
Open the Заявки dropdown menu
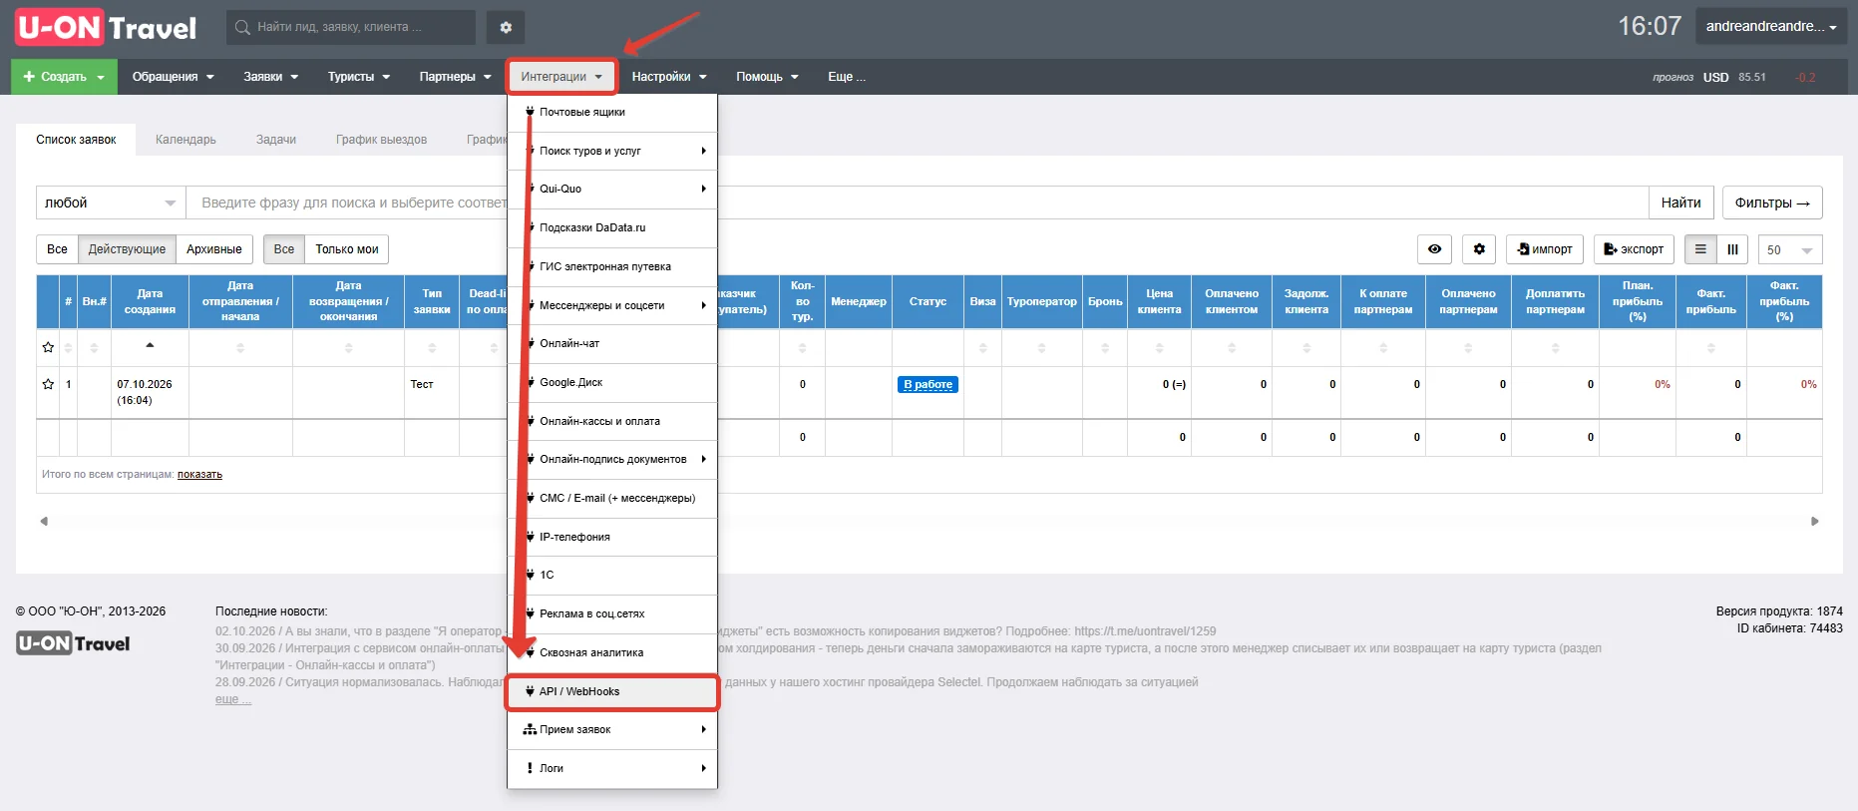click(x=270, y=77)
